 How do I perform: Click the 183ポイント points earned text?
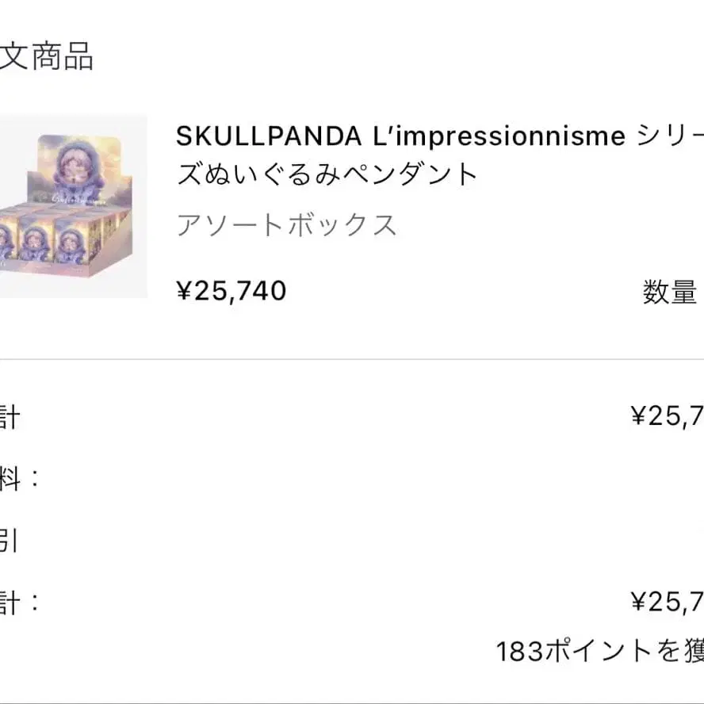(599, 652)
